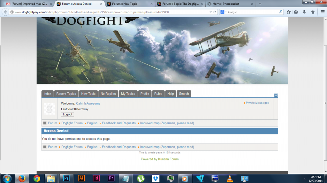Open the URL bar history dropdown arrow
The width and height of the screenshot is (327, 183).
[x=210, y=12]
